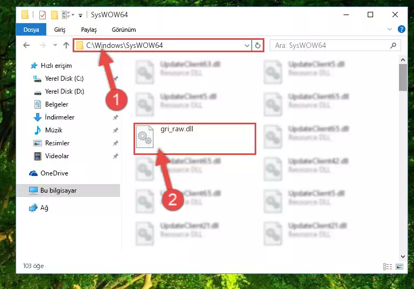Click the Hızlı erişim star icon

34,66
